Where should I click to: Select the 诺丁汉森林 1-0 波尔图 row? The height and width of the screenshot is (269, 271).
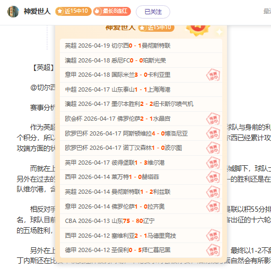coord(141,148)
